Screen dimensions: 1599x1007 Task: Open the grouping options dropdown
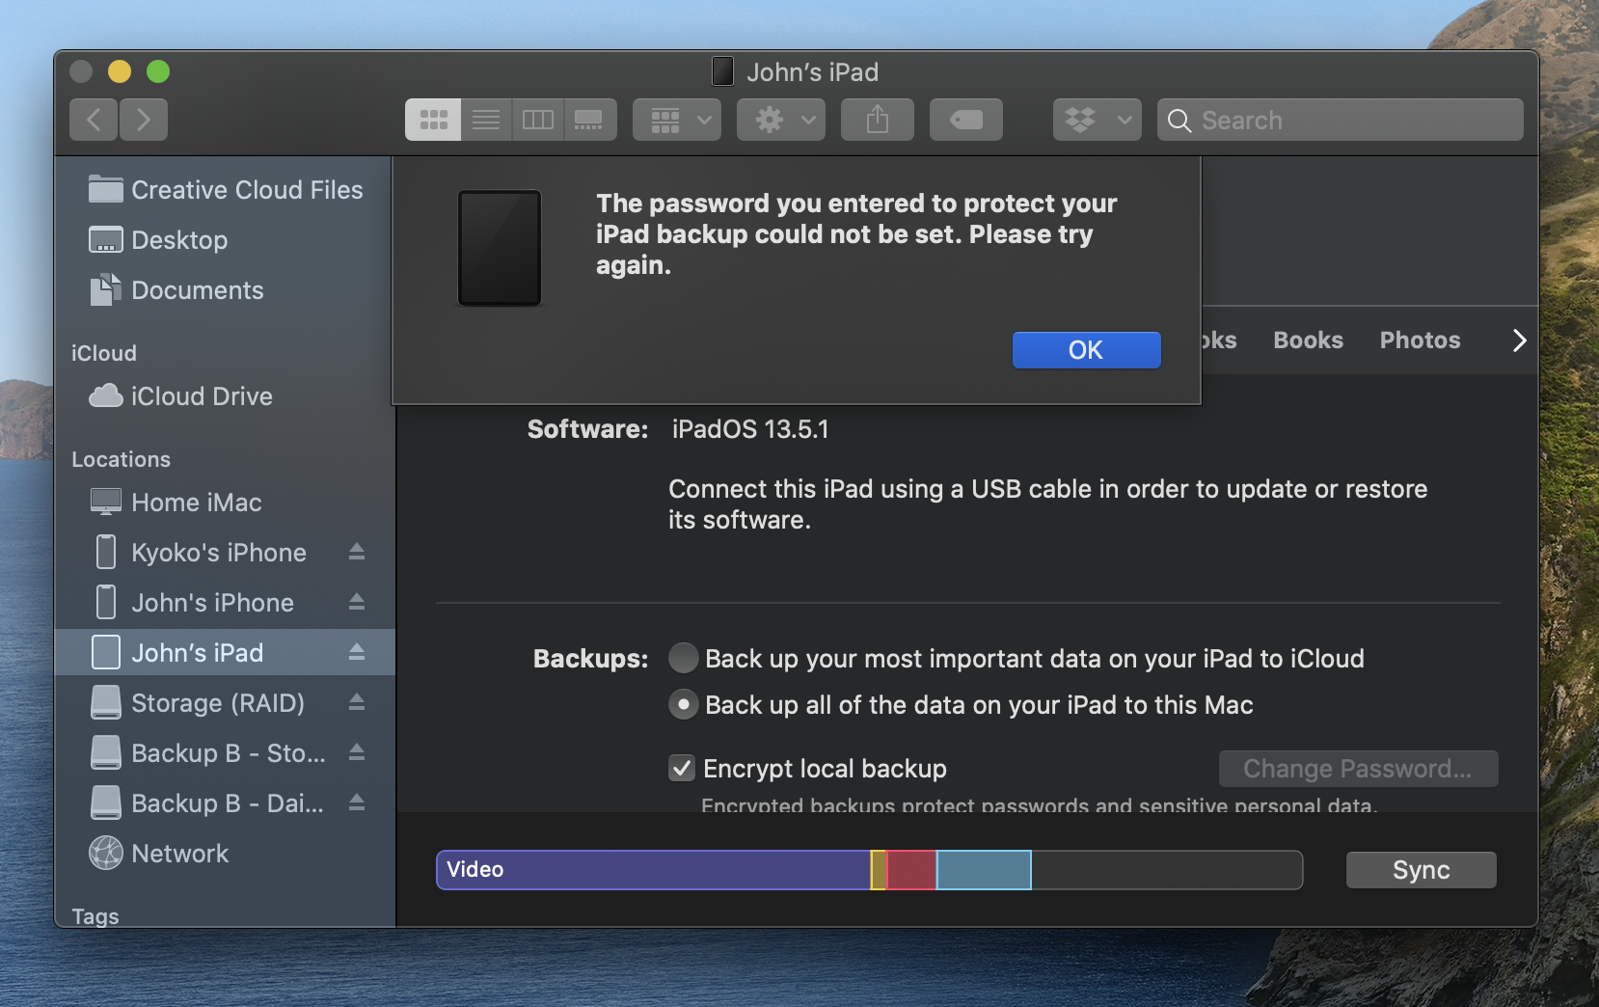point(676,119)
